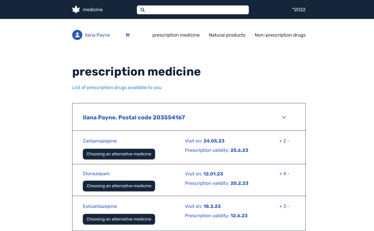Collapse the Ilana Payne postal code section
This screenshot has height=231, width=374.
point(284,117)
